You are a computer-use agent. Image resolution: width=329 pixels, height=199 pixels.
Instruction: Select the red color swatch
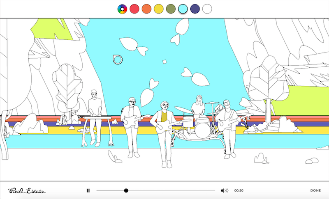[x=134, y=9]
